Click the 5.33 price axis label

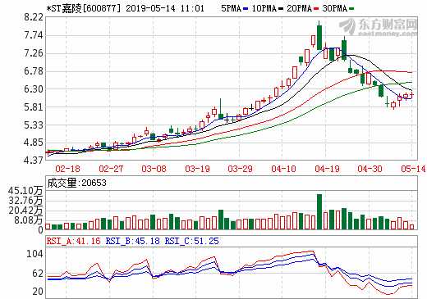pos(34,125)
